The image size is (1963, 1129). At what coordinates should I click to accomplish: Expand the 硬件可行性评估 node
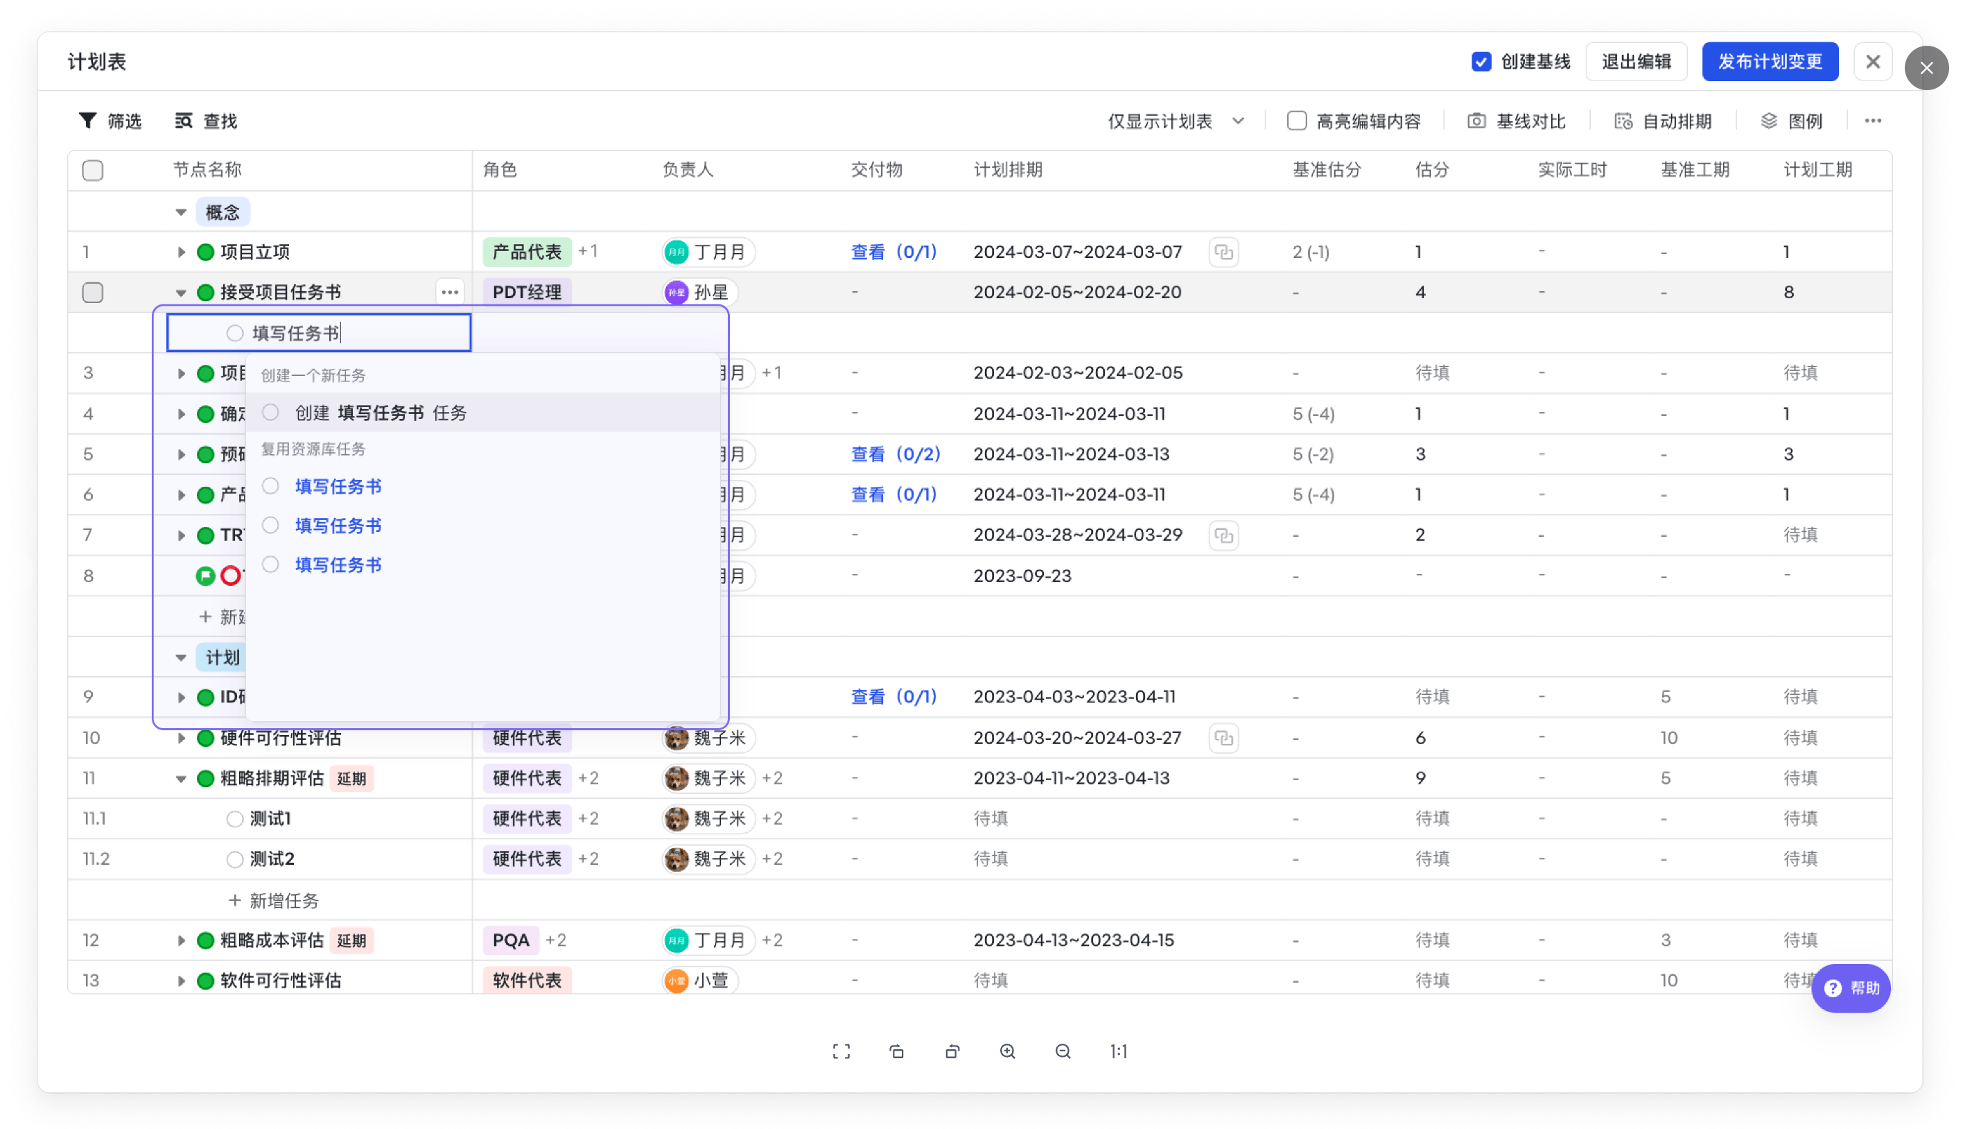(181, 738)
